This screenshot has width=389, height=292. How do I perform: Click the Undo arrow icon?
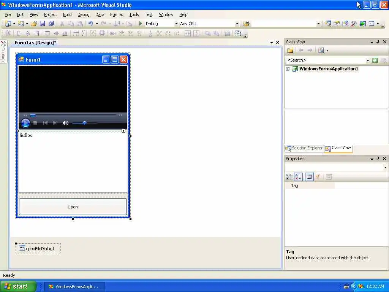pos(90,24)
